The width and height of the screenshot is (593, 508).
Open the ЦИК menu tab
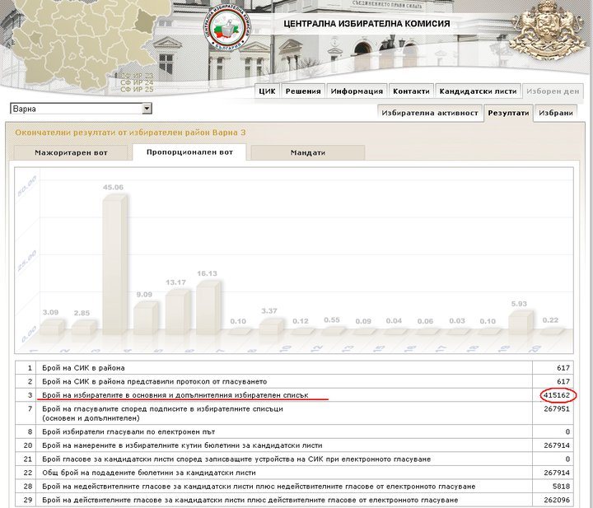click(267, 91)
